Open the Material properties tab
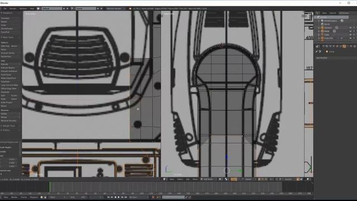The width and height of the screenshot is (357, 201). click(x=351, y=46)
